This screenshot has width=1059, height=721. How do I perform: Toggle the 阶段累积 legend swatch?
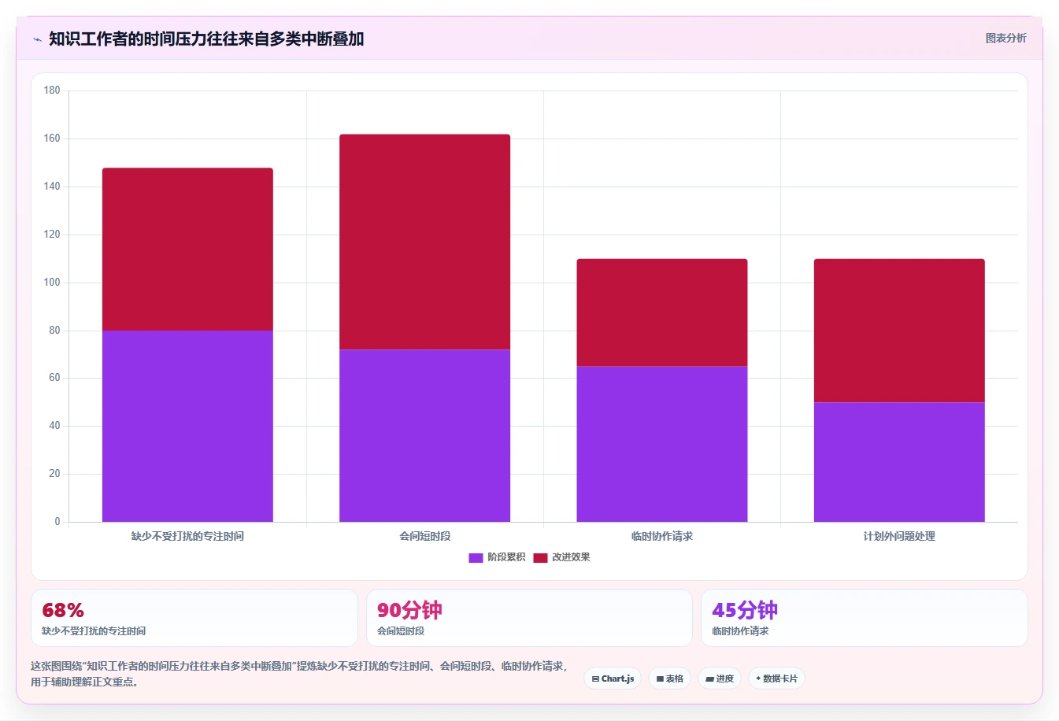476,557
